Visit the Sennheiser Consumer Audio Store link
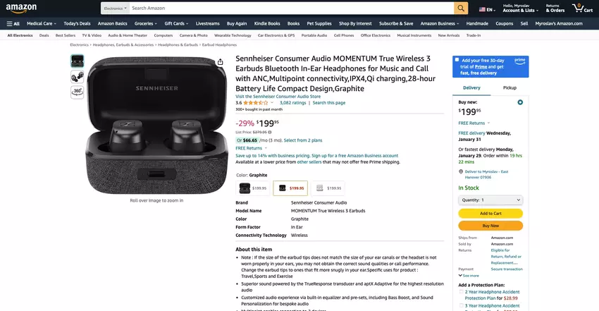Image resolution: width=599 pixels, height=311 pixels. 278,97
